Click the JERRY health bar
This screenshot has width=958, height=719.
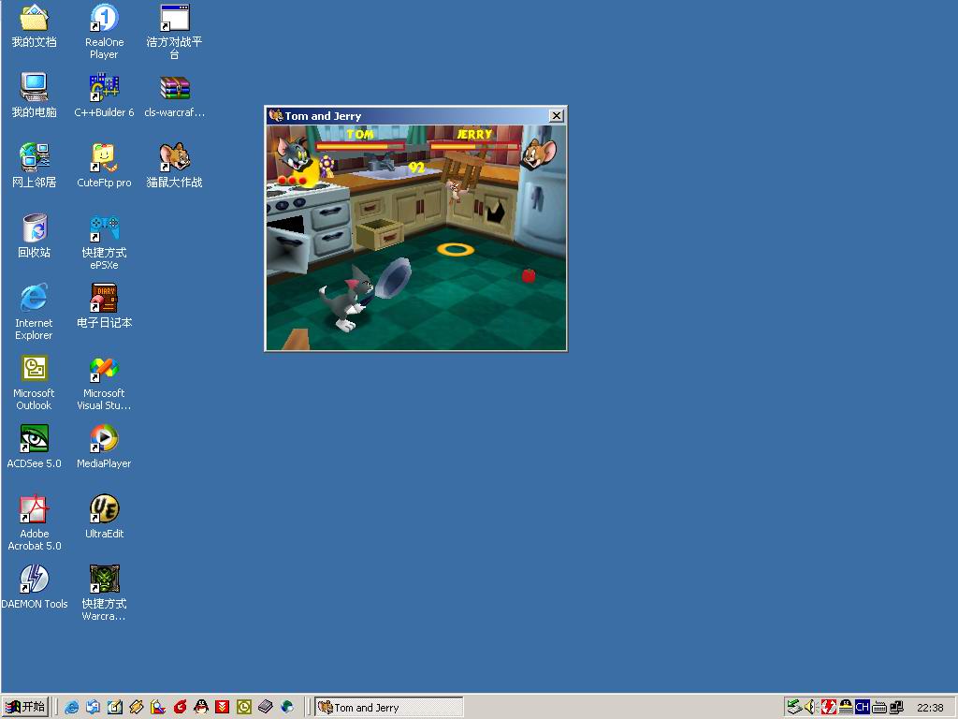tap(474, 147)
